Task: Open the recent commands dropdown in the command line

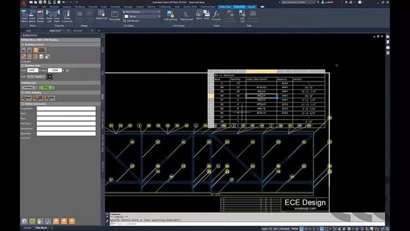Action: [113, 224]
